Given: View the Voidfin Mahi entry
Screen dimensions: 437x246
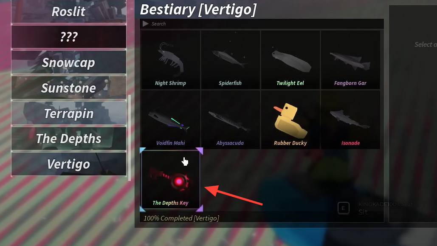Looking at the screenshot, I should 171,120.
